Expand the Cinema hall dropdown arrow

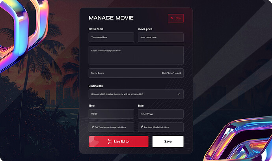(x=179, y=94)
